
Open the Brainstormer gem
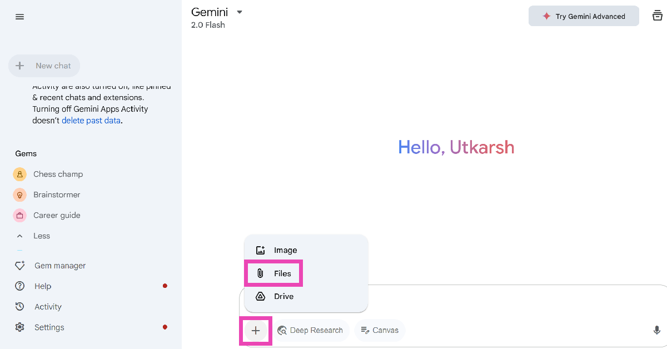57,195
